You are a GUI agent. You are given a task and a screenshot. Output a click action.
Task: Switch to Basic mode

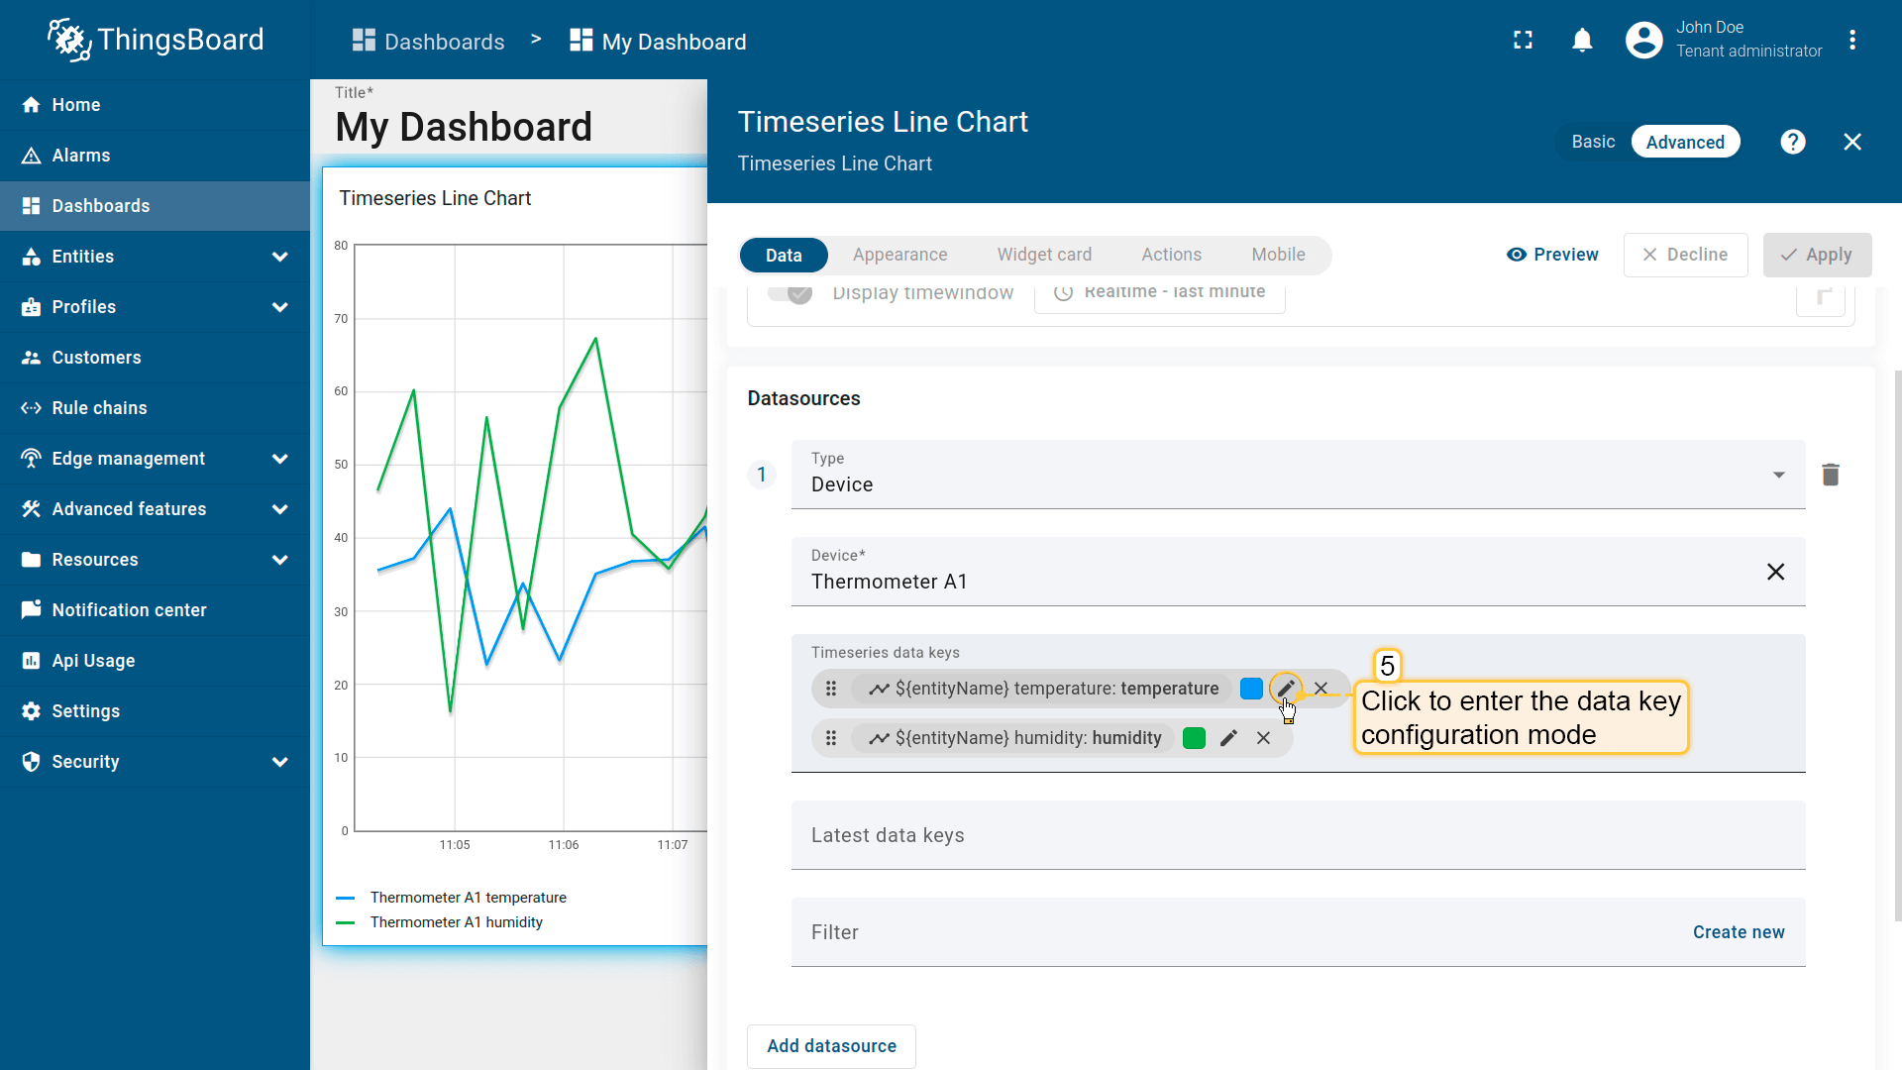[x=1593, y=143]
